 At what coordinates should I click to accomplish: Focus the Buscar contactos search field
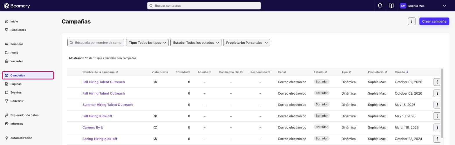point(204,6)
